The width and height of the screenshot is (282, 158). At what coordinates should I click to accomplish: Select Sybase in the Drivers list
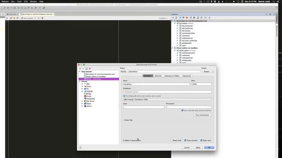click(89, 106)
